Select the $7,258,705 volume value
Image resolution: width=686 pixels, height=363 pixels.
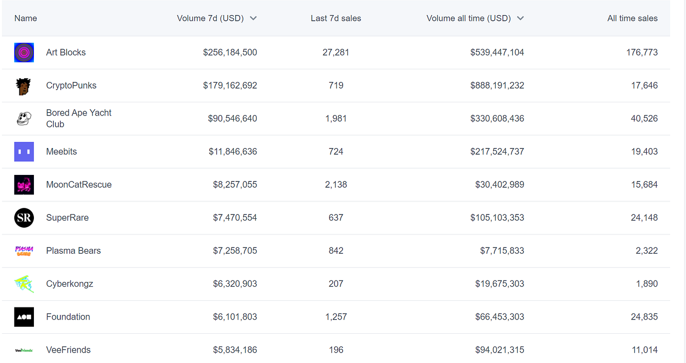[x=235, y=250]
